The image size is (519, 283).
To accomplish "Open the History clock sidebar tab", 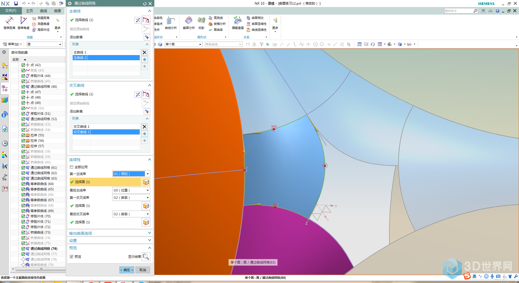I will [5, 143].
